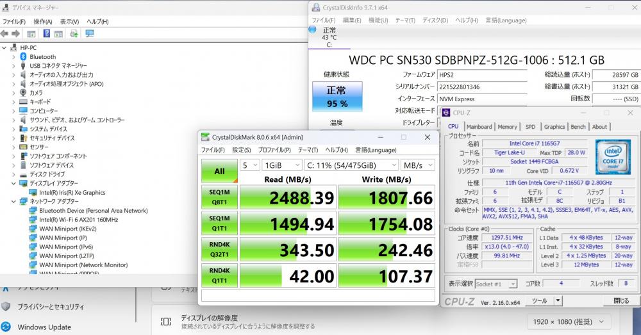Image resolution: width=641 pixels, height=335 pixels.
Task: Click the 正常 95 % health status box
Action: pos(337,97)
